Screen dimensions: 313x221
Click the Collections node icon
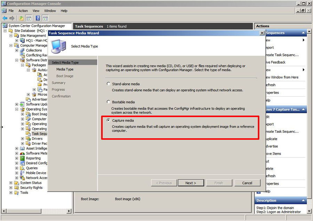(22, 50)
